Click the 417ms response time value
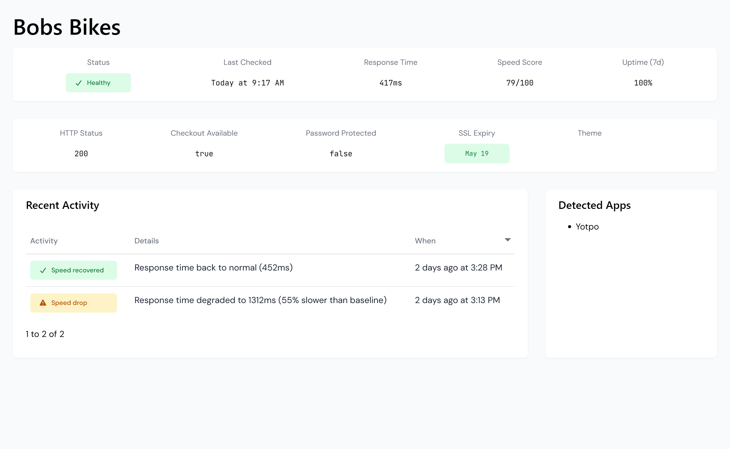The width and height of the screenshot is (730, 449). (390, 83)
